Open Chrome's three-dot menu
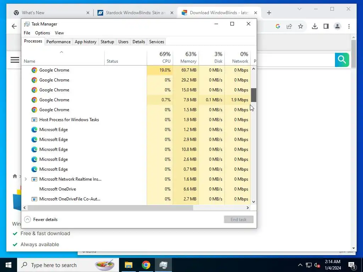The width and height of the screenshot is (363, 272). coord(349,26)
